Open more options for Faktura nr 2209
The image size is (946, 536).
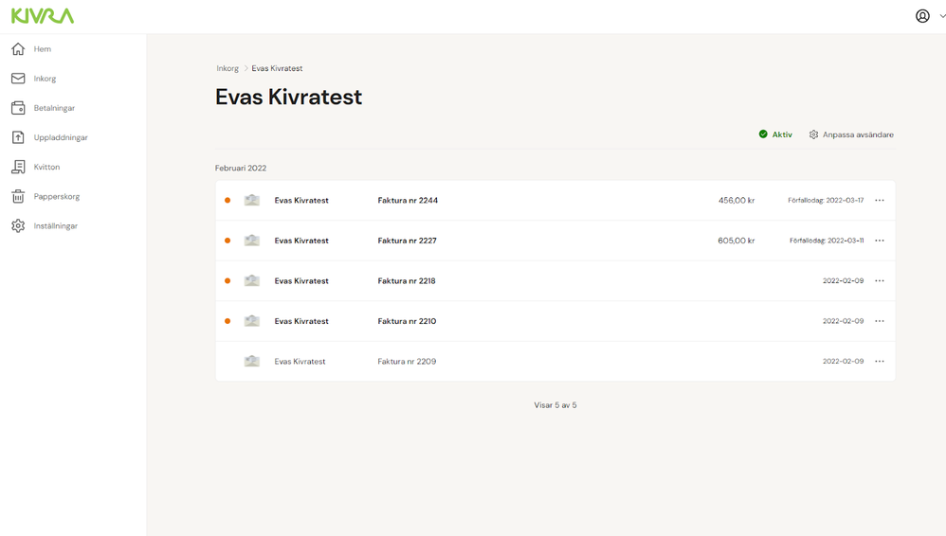[880, 361]
